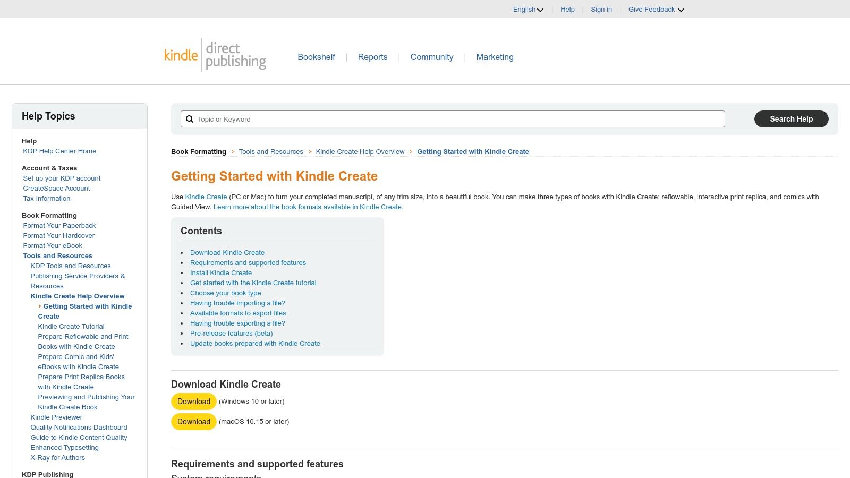Open Pre-release features (beta) link
The image size is (850, 478).
231,333
